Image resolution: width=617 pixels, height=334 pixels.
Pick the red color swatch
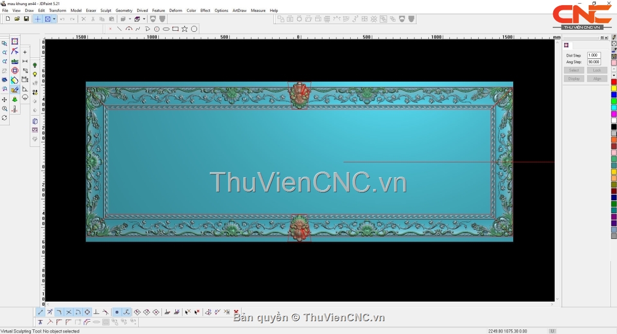coord(614,82)
